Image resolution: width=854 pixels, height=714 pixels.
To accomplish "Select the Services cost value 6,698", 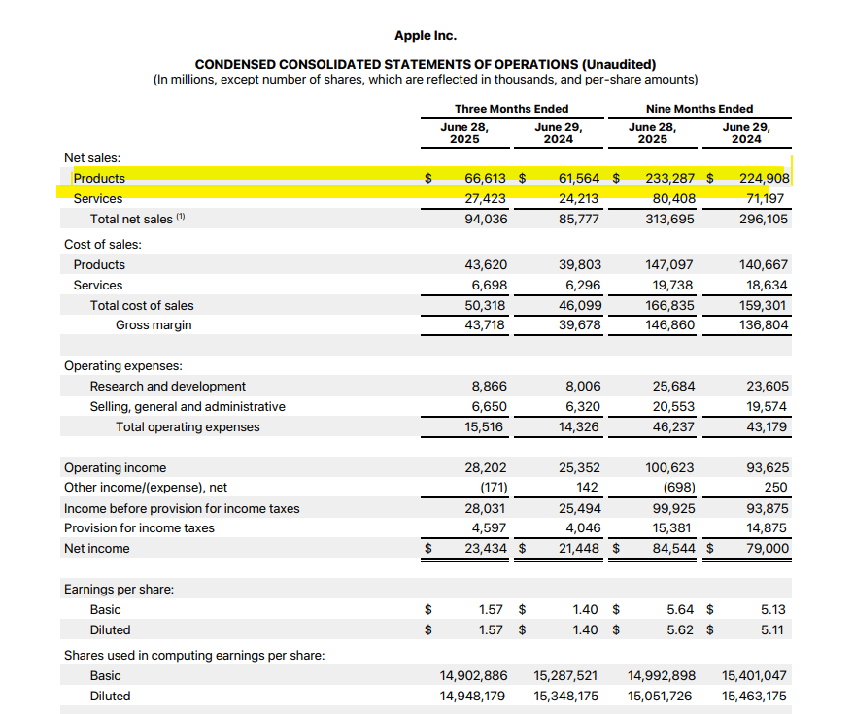I will point(489,286).
